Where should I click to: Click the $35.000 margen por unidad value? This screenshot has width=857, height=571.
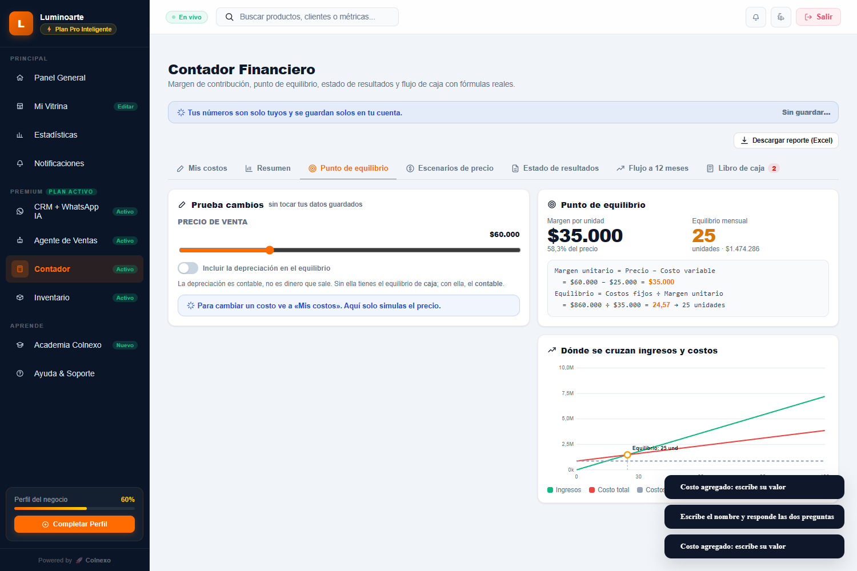pos(585,235)
